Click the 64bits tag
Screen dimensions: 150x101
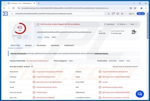point(54,37)
